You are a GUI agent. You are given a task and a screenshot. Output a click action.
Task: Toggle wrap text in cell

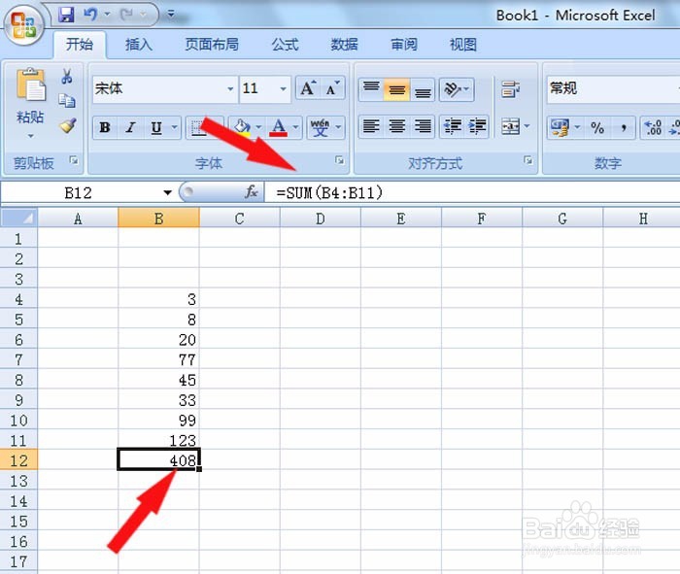(x=510, y=89)
